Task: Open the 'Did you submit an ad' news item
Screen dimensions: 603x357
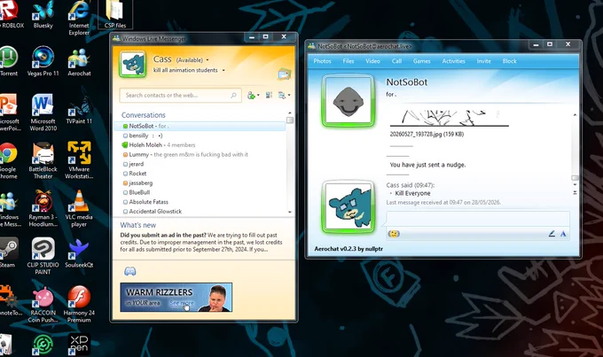Action: tap(201, 242)
